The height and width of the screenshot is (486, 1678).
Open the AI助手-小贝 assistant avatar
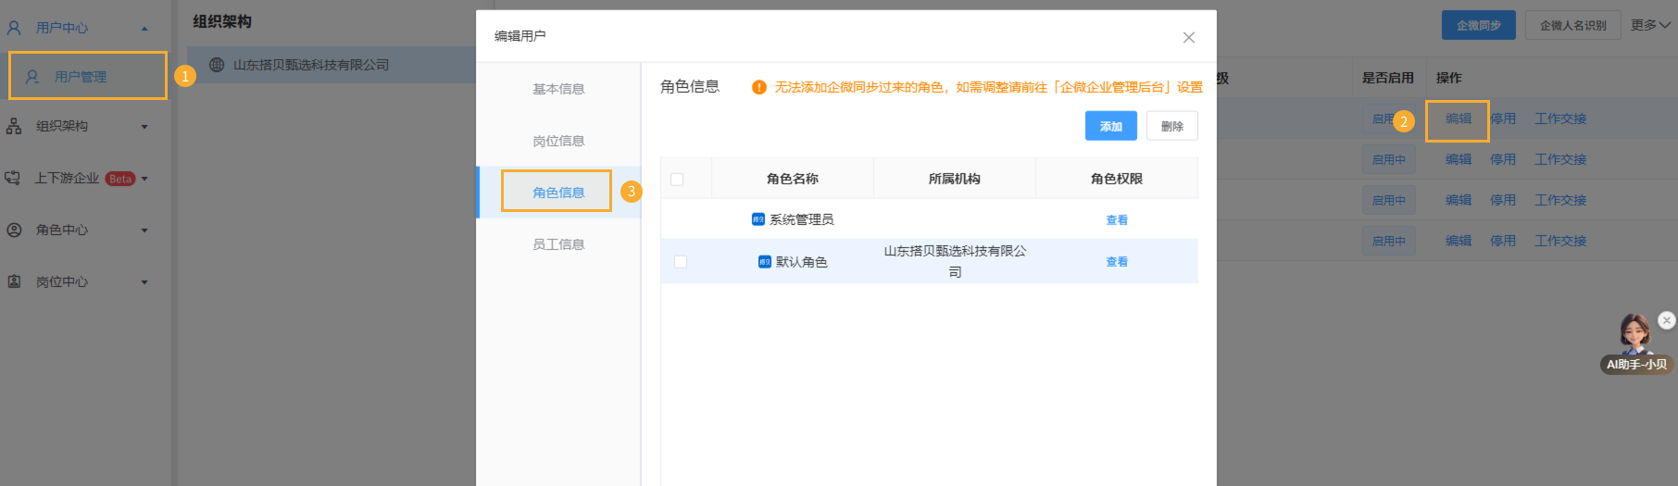tap(1635, 333)
